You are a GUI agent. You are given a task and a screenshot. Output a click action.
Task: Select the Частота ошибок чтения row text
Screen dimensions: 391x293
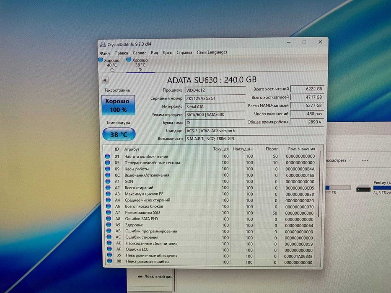tap(146, 157)
